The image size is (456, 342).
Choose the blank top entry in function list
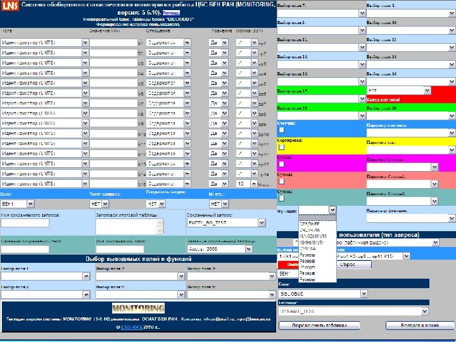(317, 218)
